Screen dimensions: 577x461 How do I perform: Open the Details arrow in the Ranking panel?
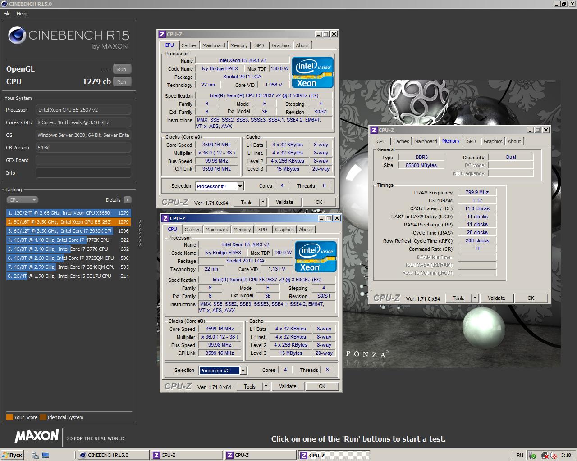[x=127, y=200]
